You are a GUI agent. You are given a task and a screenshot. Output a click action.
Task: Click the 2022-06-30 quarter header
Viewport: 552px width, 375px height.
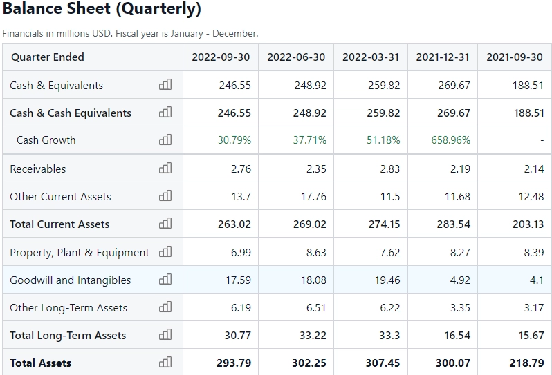pyautogui.click(x=296, y=57)
